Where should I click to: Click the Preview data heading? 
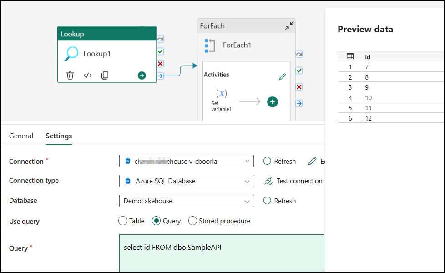click(365, 29)
